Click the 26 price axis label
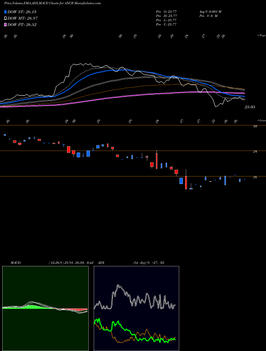Screen dimensions: 266x351 (255, 177)
